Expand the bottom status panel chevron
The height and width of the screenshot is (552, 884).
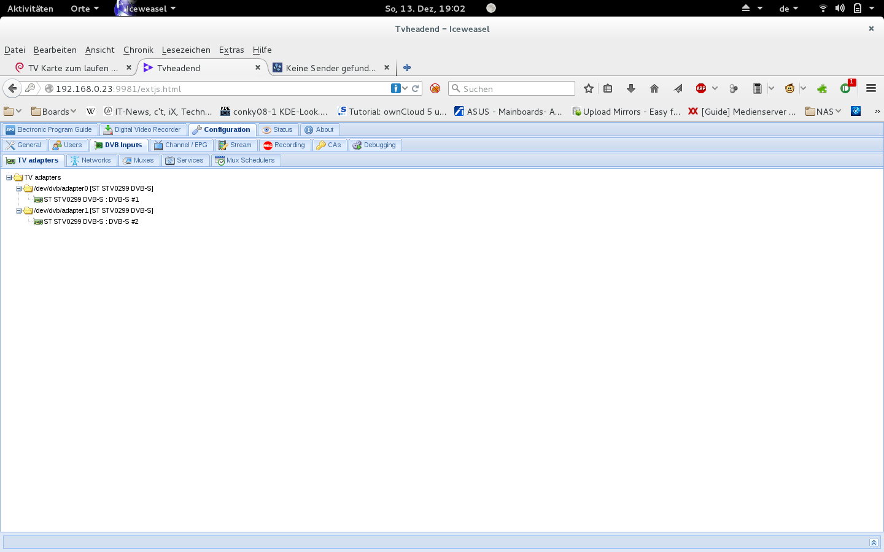click(874, 542)
